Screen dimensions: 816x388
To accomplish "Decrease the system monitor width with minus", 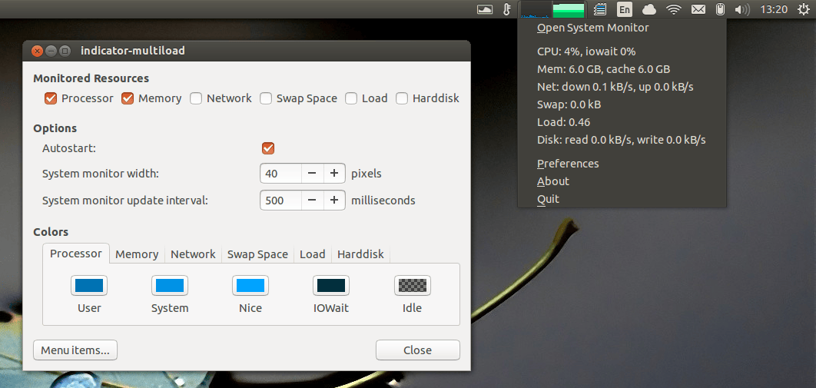I will pyautogui.click(x=312, y=174).
